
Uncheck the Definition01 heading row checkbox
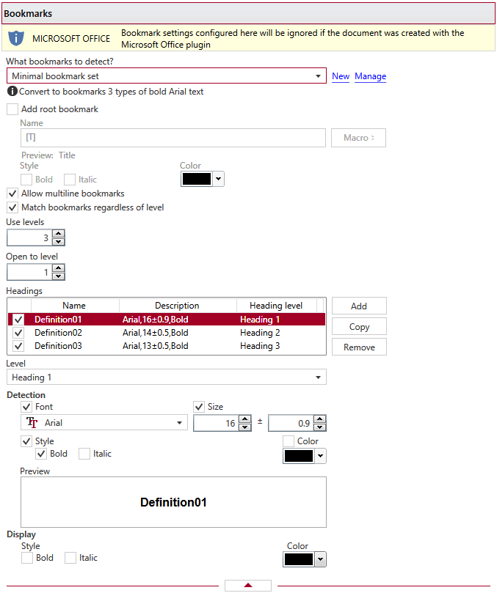pyautogui.click(x=18, y=320)
